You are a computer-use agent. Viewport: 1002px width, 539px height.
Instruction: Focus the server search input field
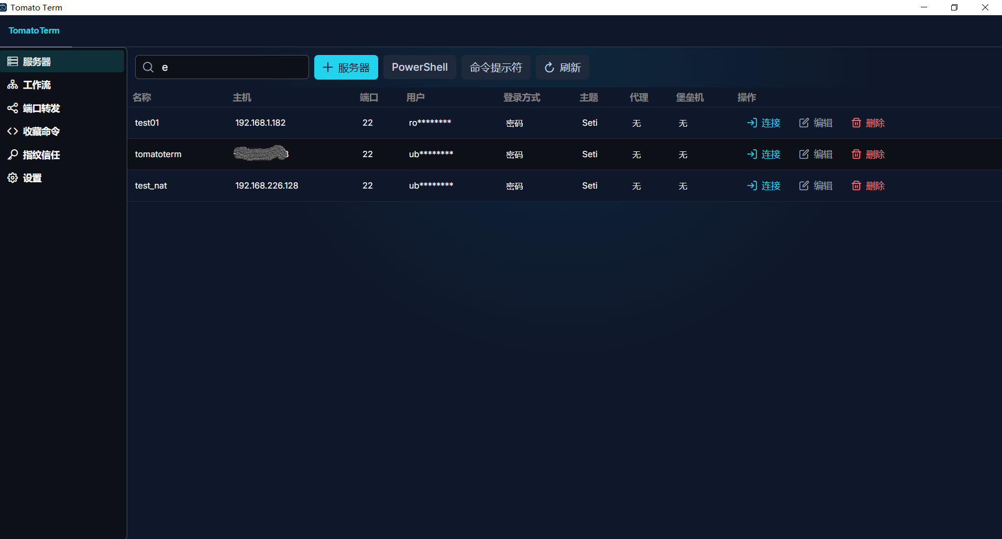point(230,67)
